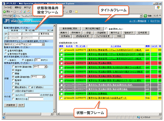Screen dimensions: 164x121
Task: Click the IE Home icon
Action: pyautogui.click(x=29, y=12)
